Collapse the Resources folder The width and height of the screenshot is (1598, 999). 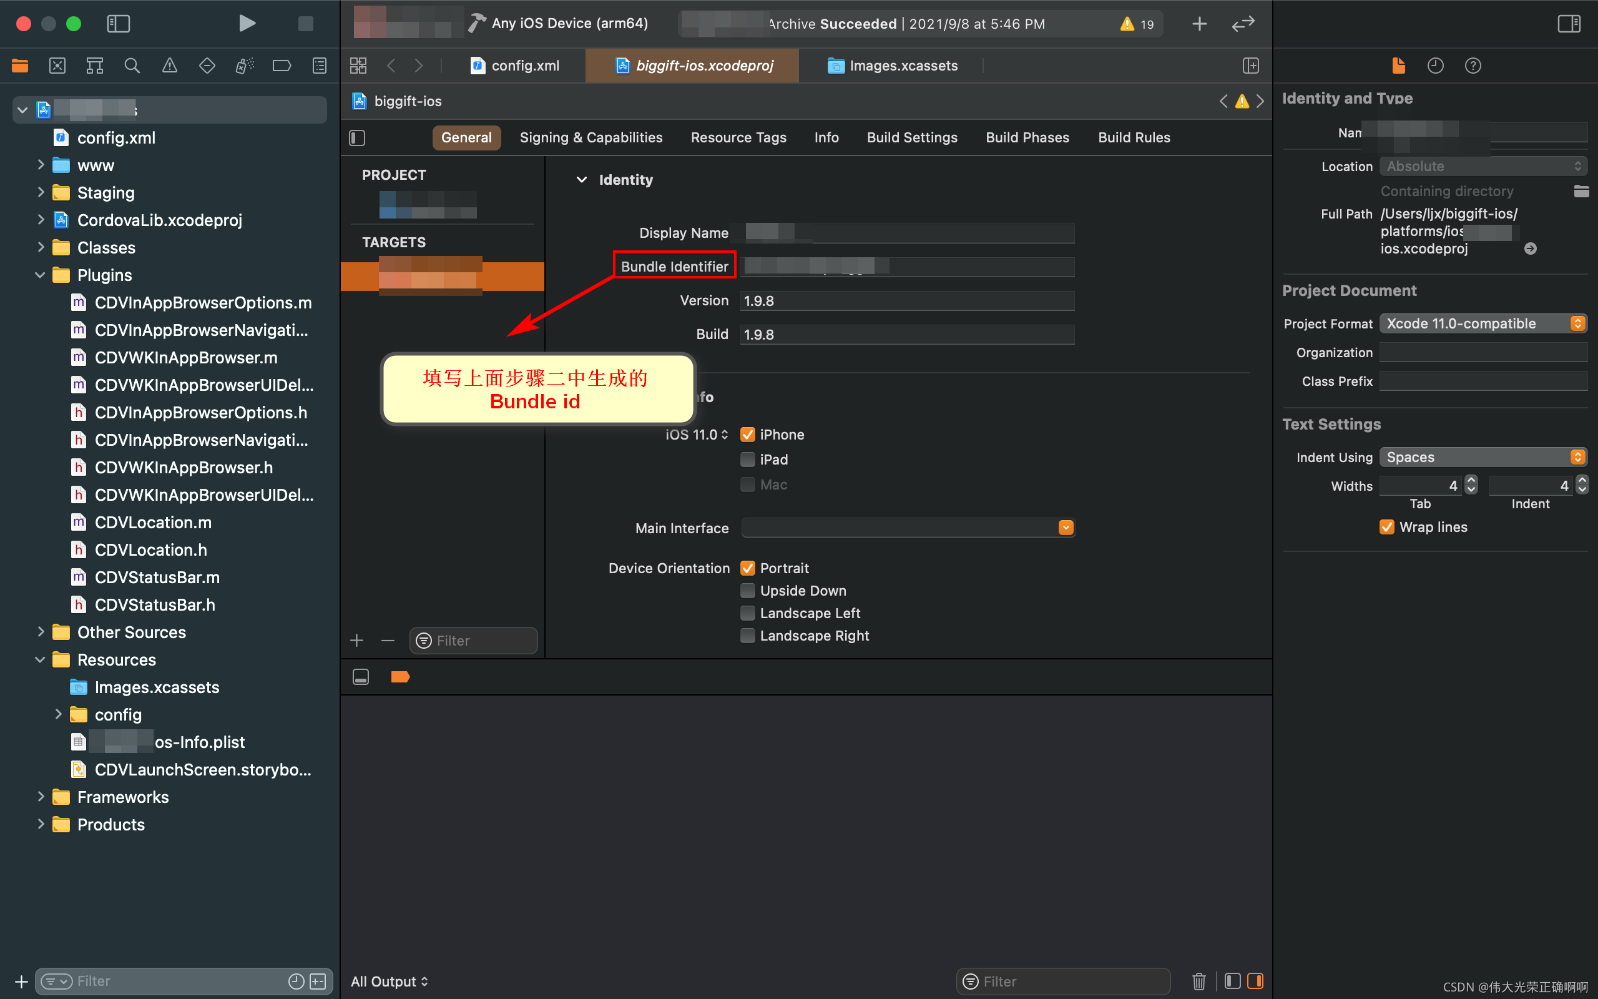click(x=41, y=659)
